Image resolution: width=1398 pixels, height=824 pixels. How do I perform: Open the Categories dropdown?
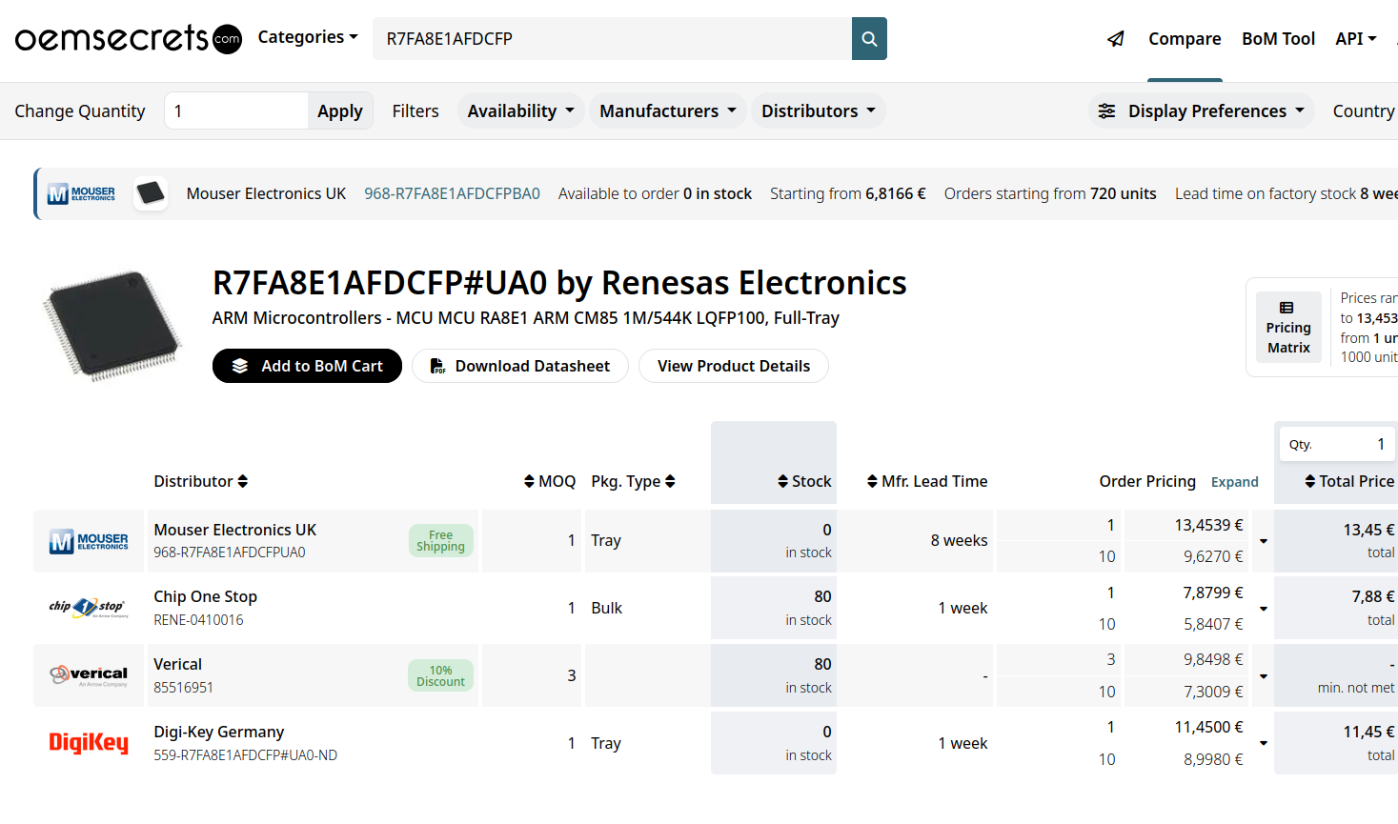point(308,37)
